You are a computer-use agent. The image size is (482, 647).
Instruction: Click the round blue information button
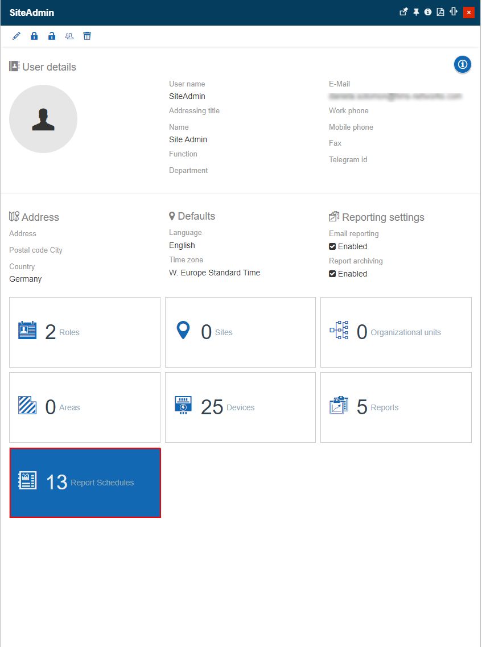point(462,65)
